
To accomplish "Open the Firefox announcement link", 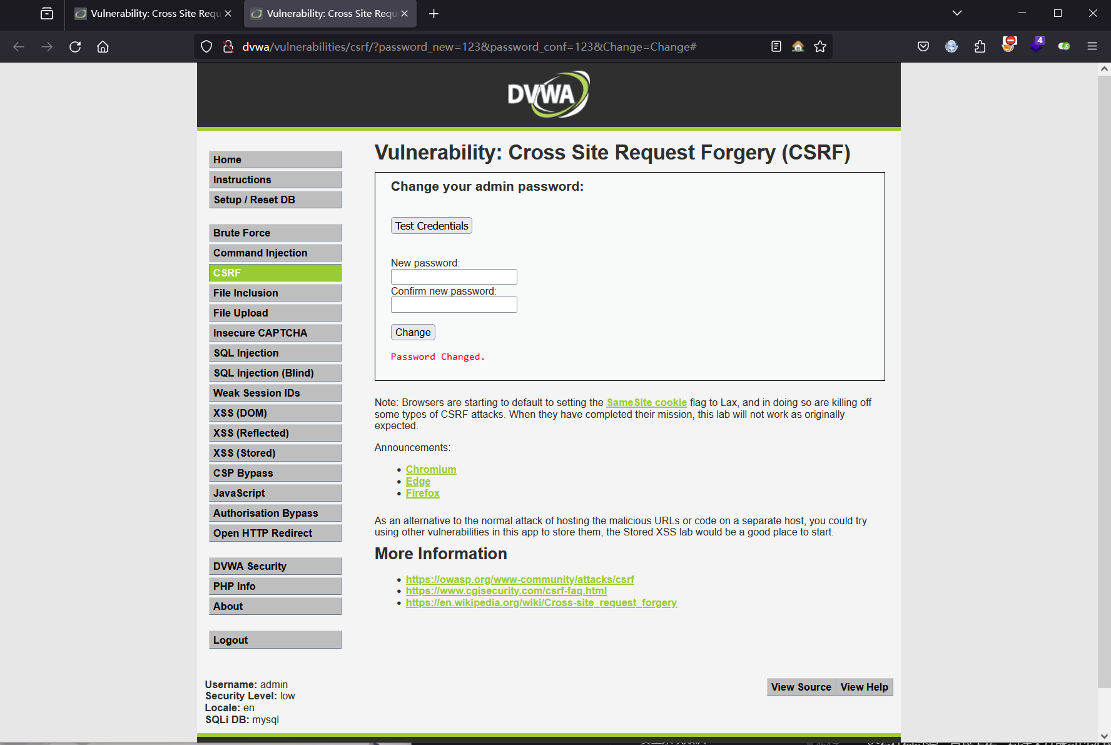I will point(423,494).
